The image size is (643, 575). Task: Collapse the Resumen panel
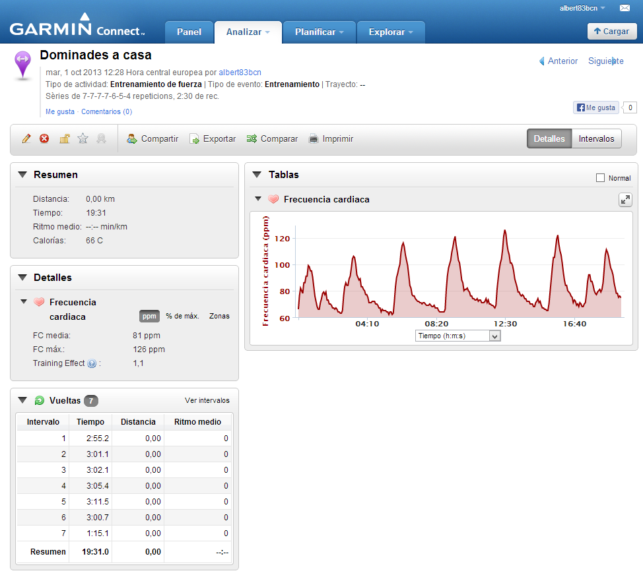tap(22, 175)
